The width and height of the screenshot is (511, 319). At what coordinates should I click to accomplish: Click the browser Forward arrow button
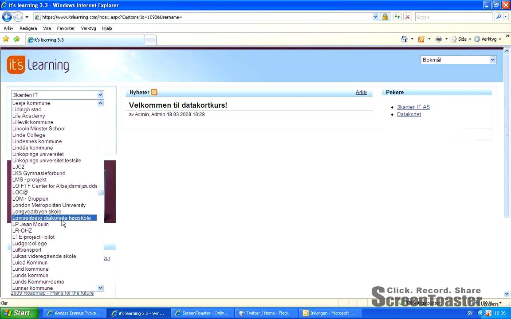[x=18, y=17]
